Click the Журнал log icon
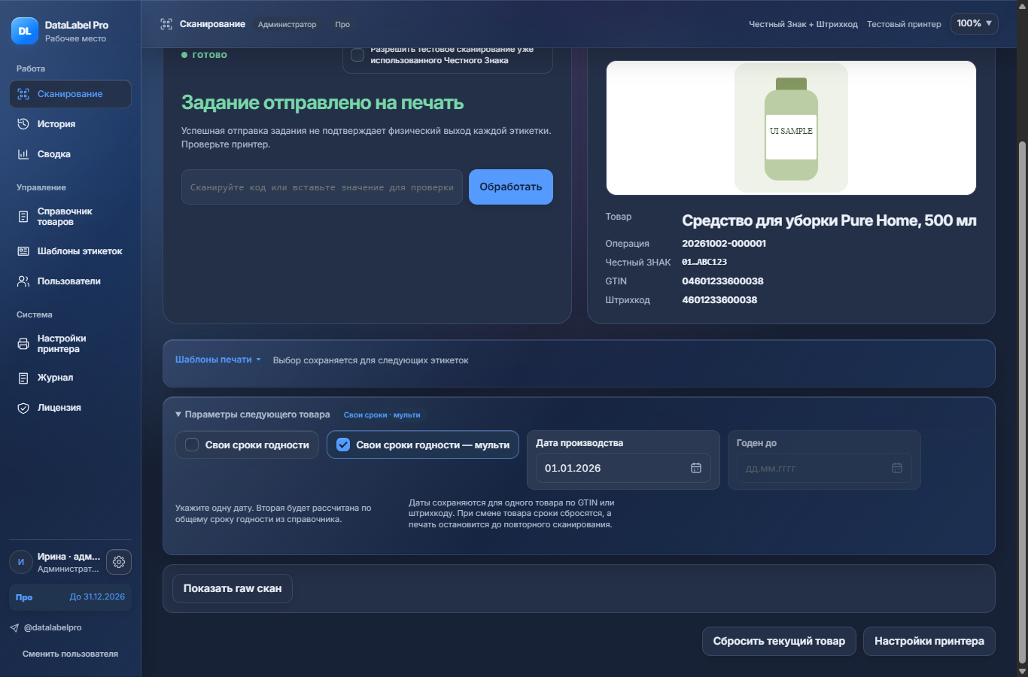This screenshot has width=1028, height=677. pos(23,378)
